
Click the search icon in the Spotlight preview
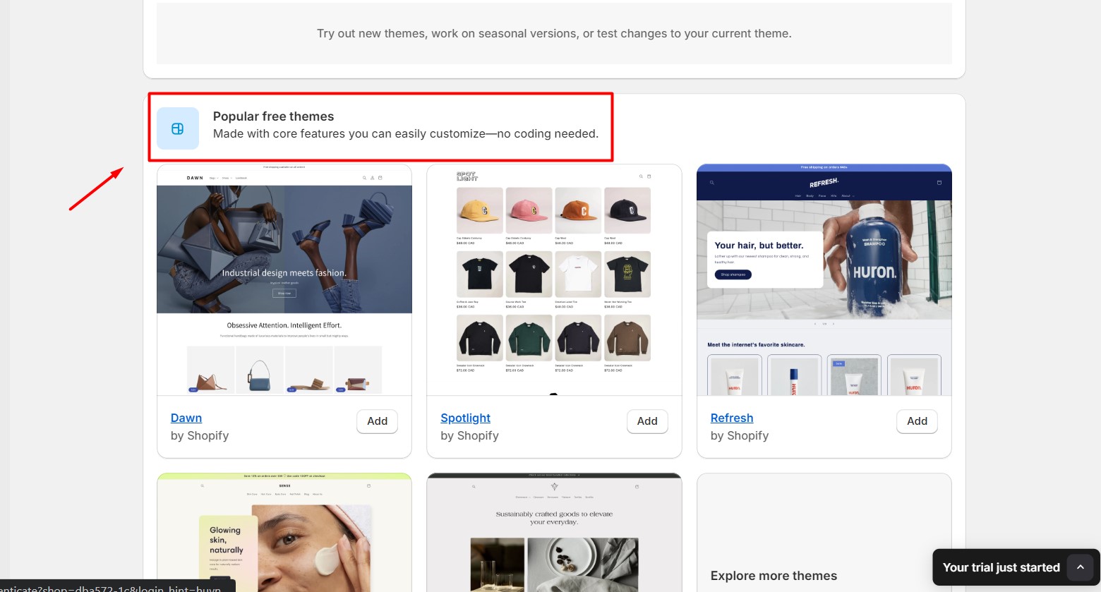(641, 176)
